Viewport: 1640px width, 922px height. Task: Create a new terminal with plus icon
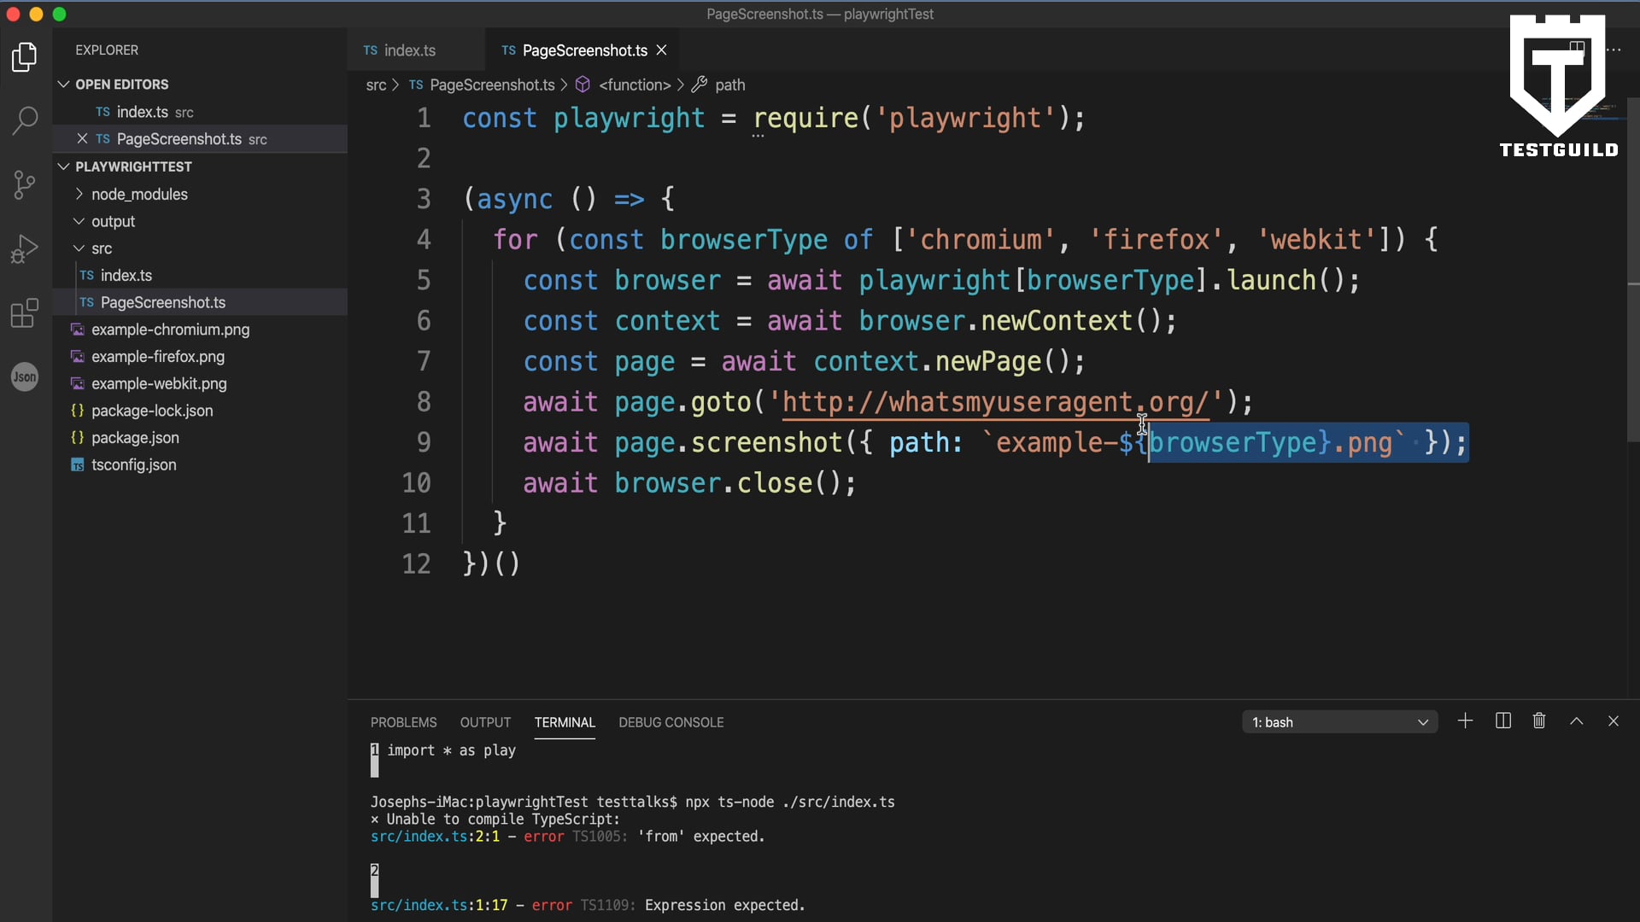point(1465,721)
